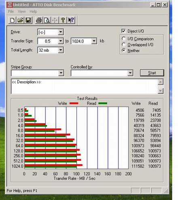The width and height of the screenshot is (178, 200).
Task: Click the question mark About icon
Action: click(x=63, y=20)
